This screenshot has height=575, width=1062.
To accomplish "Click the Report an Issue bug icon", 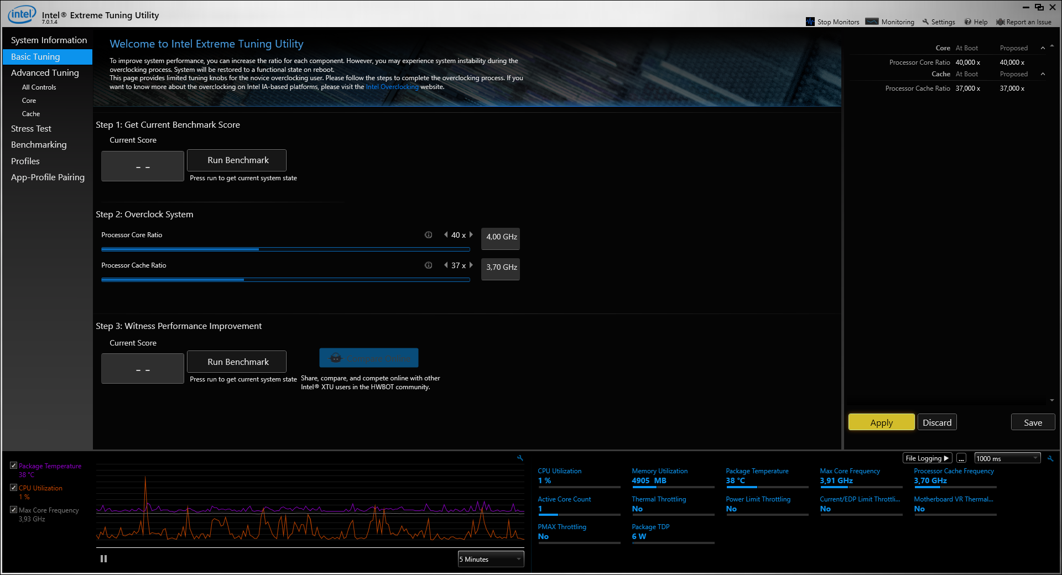I will click(1000, 22).
